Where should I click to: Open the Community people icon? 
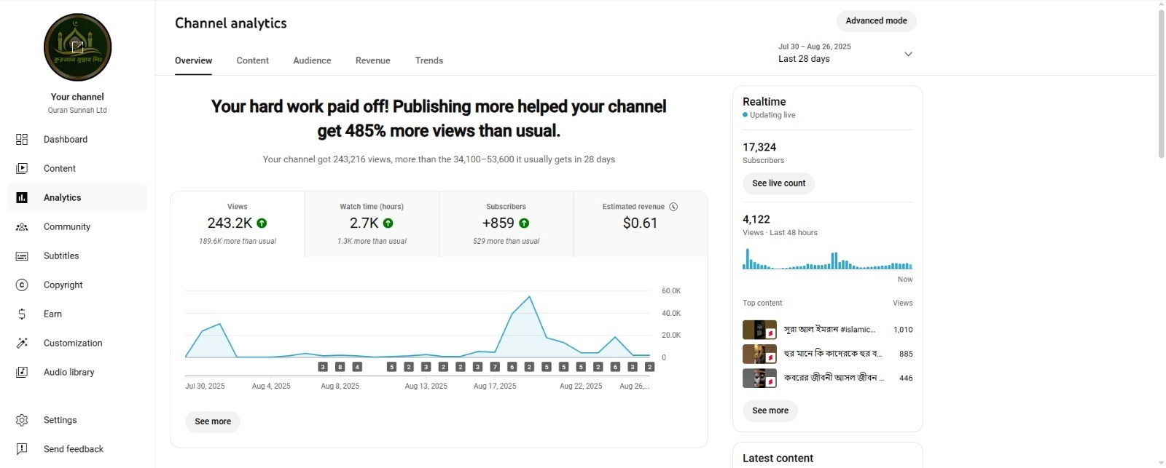[x=22, y=226]
